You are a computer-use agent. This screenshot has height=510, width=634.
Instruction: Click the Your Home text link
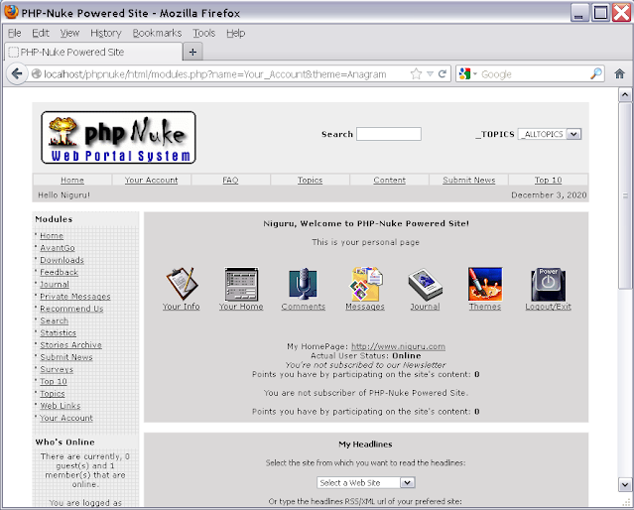(x=241, y=307)
